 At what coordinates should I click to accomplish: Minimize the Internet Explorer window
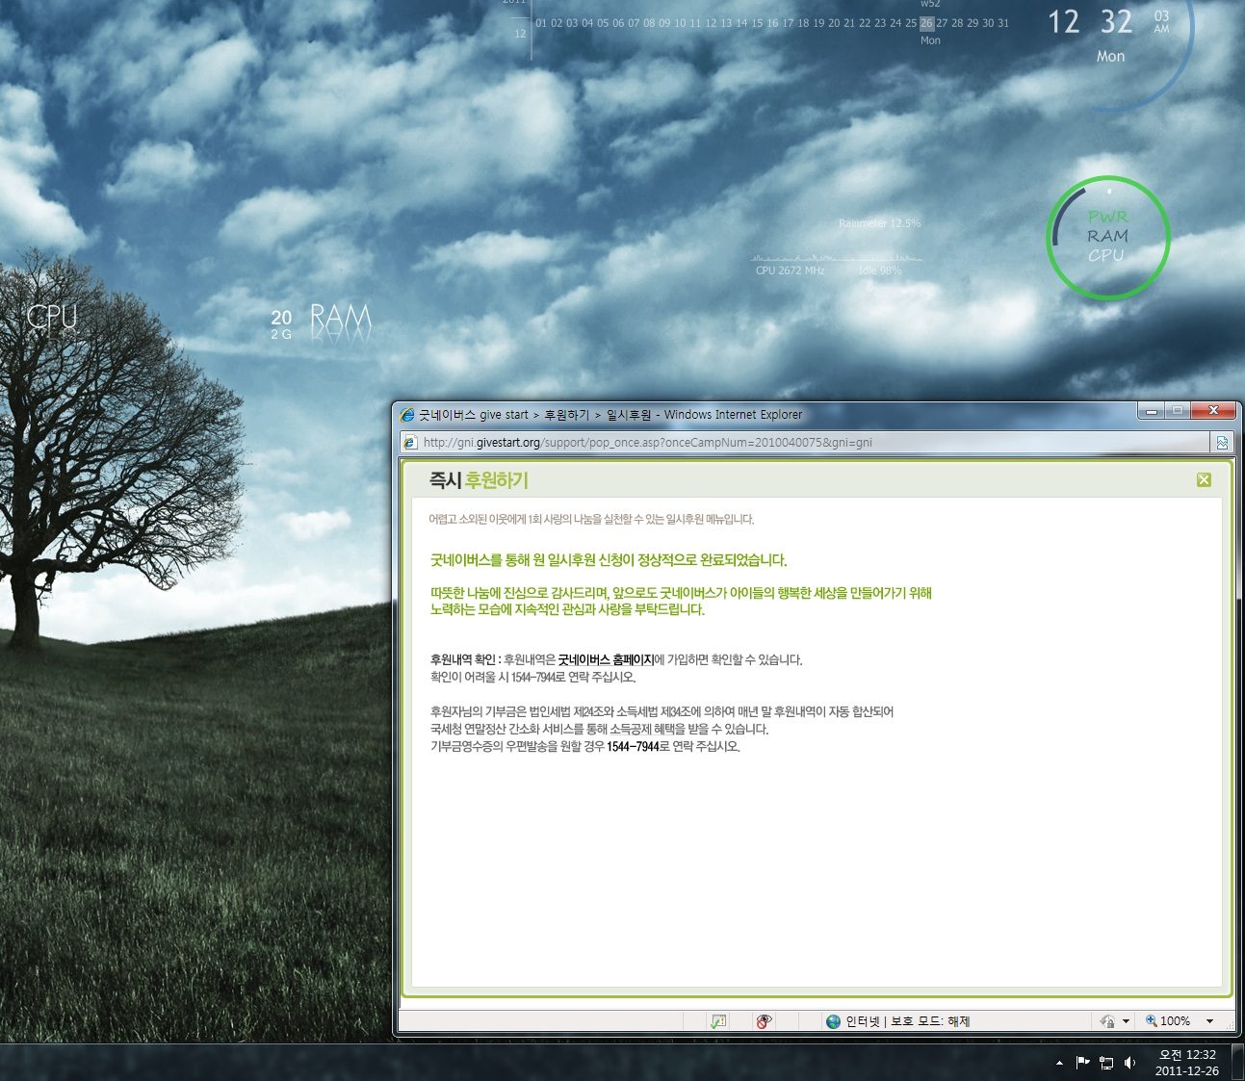pyautogui.click(x=1151, y=411)
